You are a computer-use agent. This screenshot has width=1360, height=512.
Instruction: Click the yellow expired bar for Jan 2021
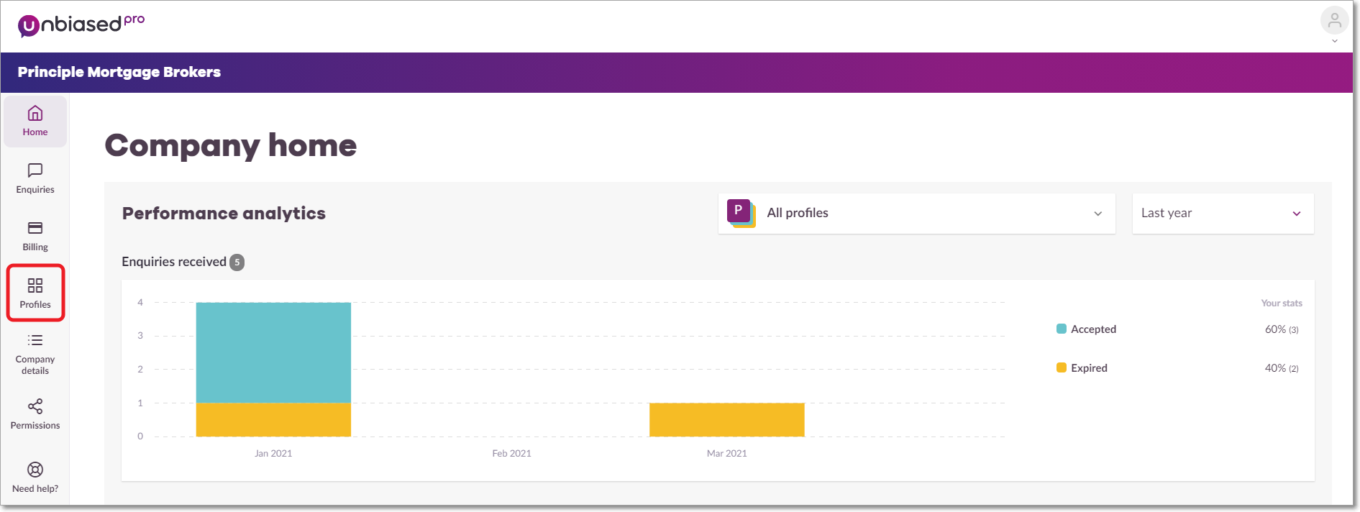point(273,420)
